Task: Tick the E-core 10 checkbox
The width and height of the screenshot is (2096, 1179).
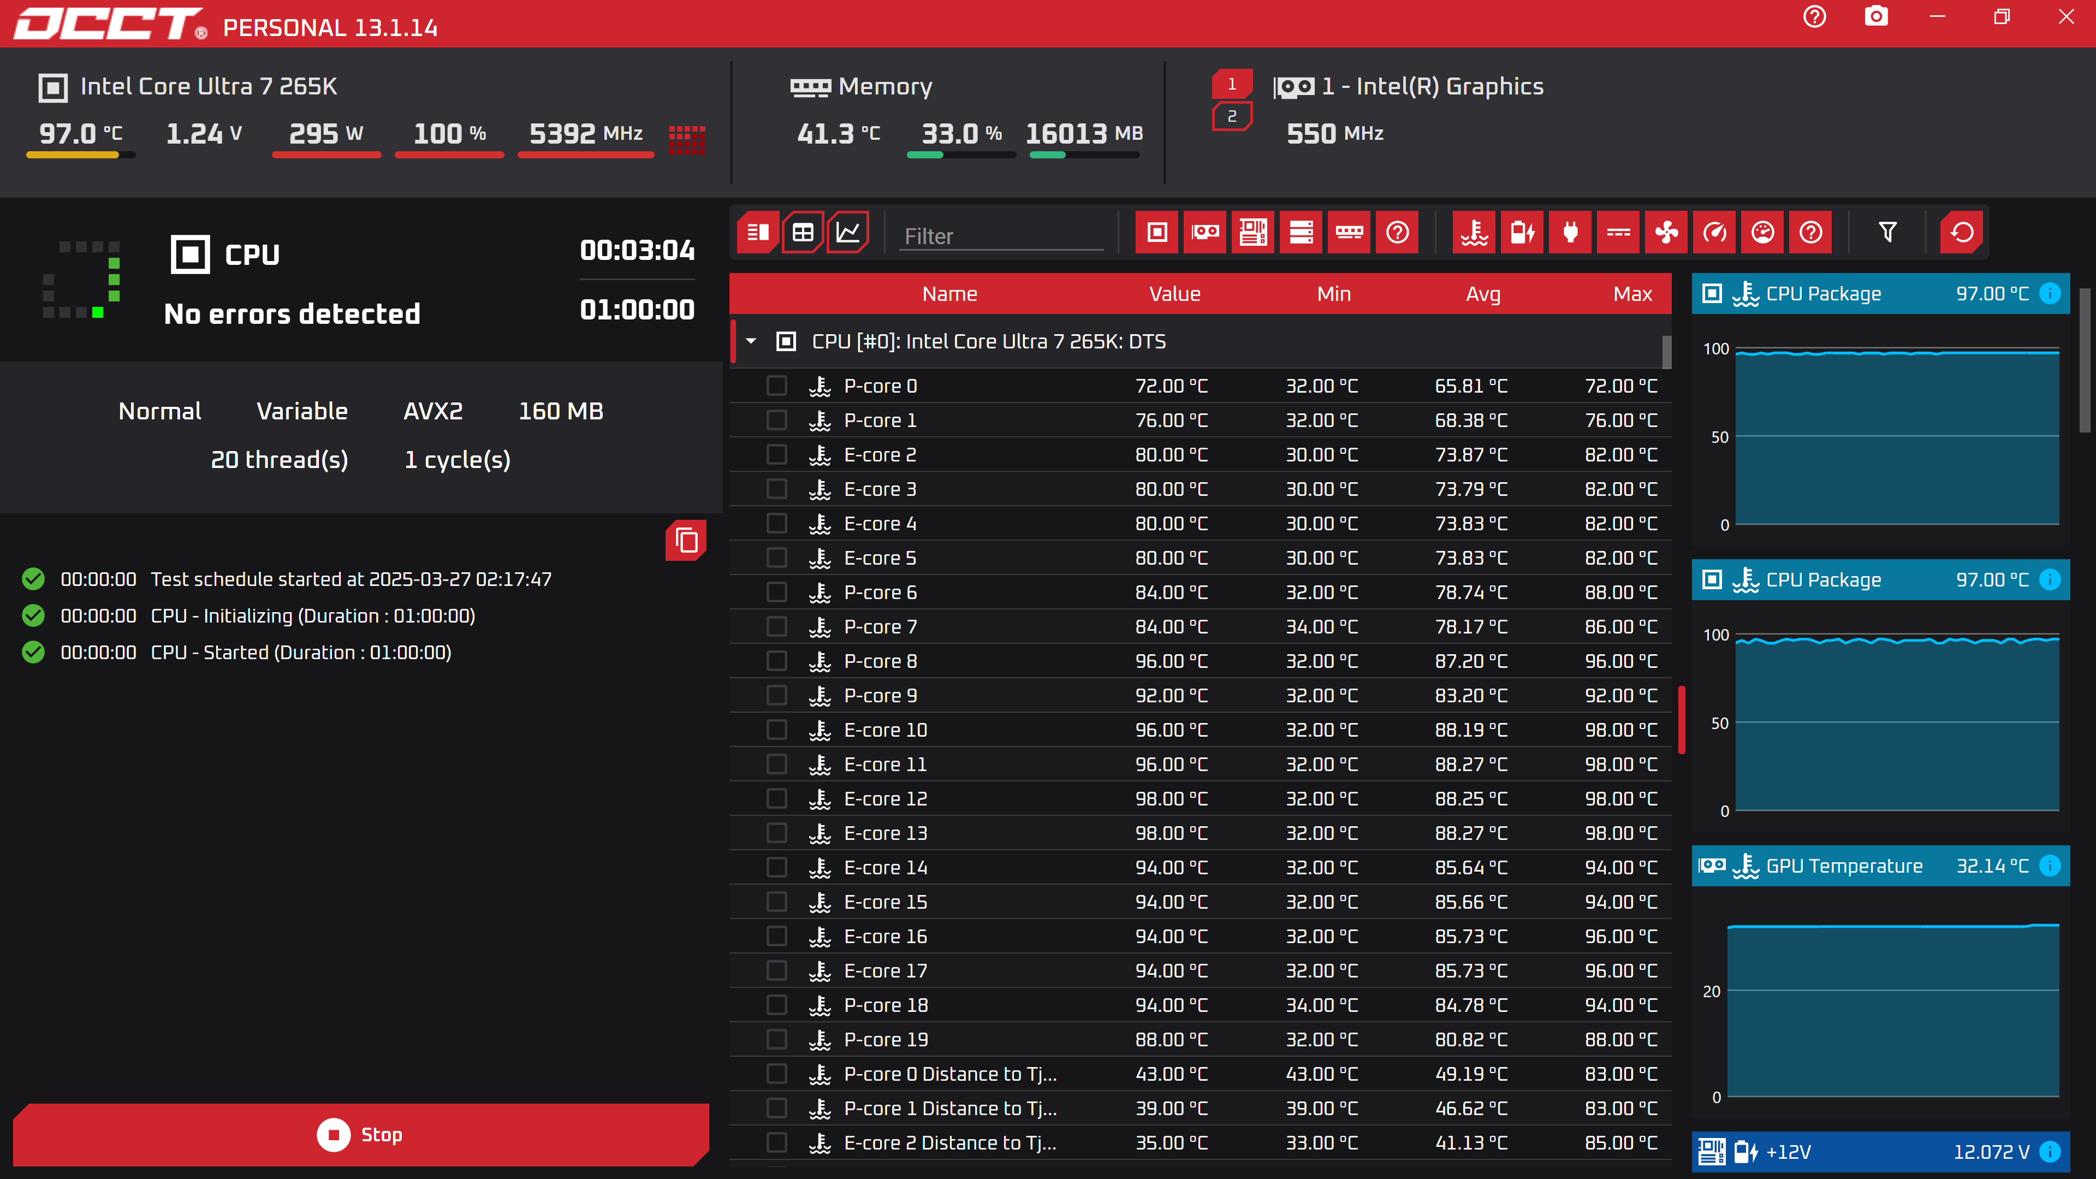Action: click(x=776, y=730)
